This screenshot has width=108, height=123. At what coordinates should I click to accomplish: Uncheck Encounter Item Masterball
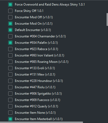pos(10,119)
